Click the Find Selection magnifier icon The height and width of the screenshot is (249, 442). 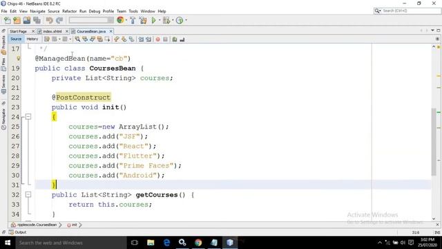77,39
